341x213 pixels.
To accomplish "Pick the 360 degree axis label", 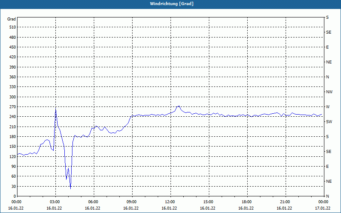I will [13, 77].
